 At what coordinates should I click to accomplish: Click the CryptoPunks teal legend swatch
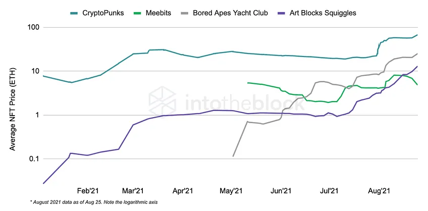[x=74, y=13]
